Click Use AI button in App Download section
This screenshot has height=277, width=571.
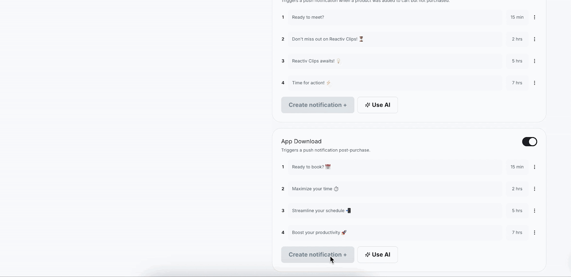coord(377,255)
